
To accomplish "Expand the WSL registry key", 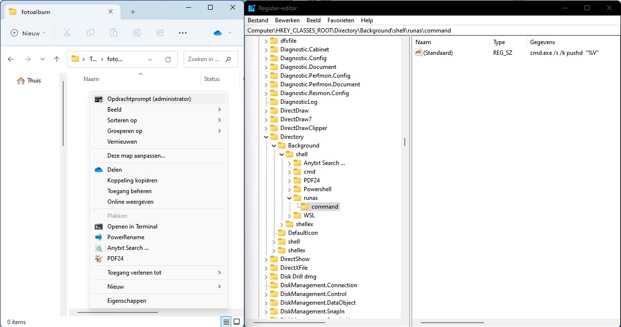I will click(289, 215).
